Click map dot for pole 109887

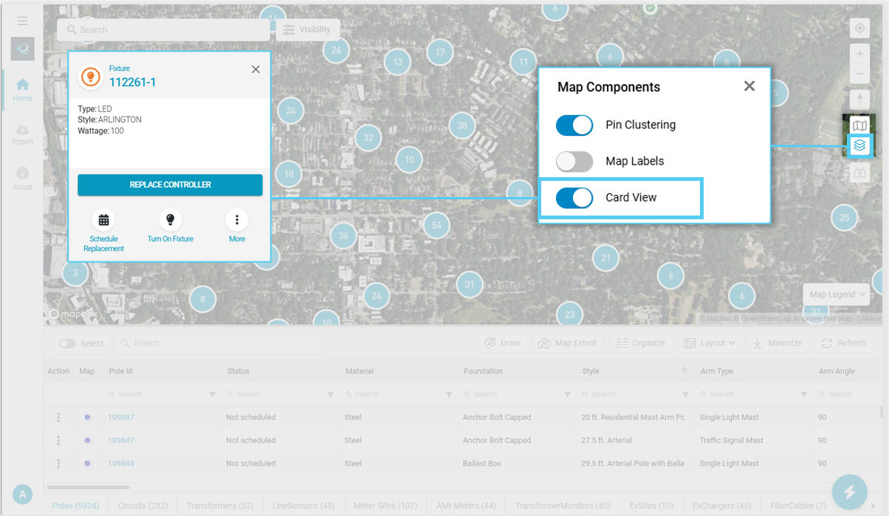point(87,417)
